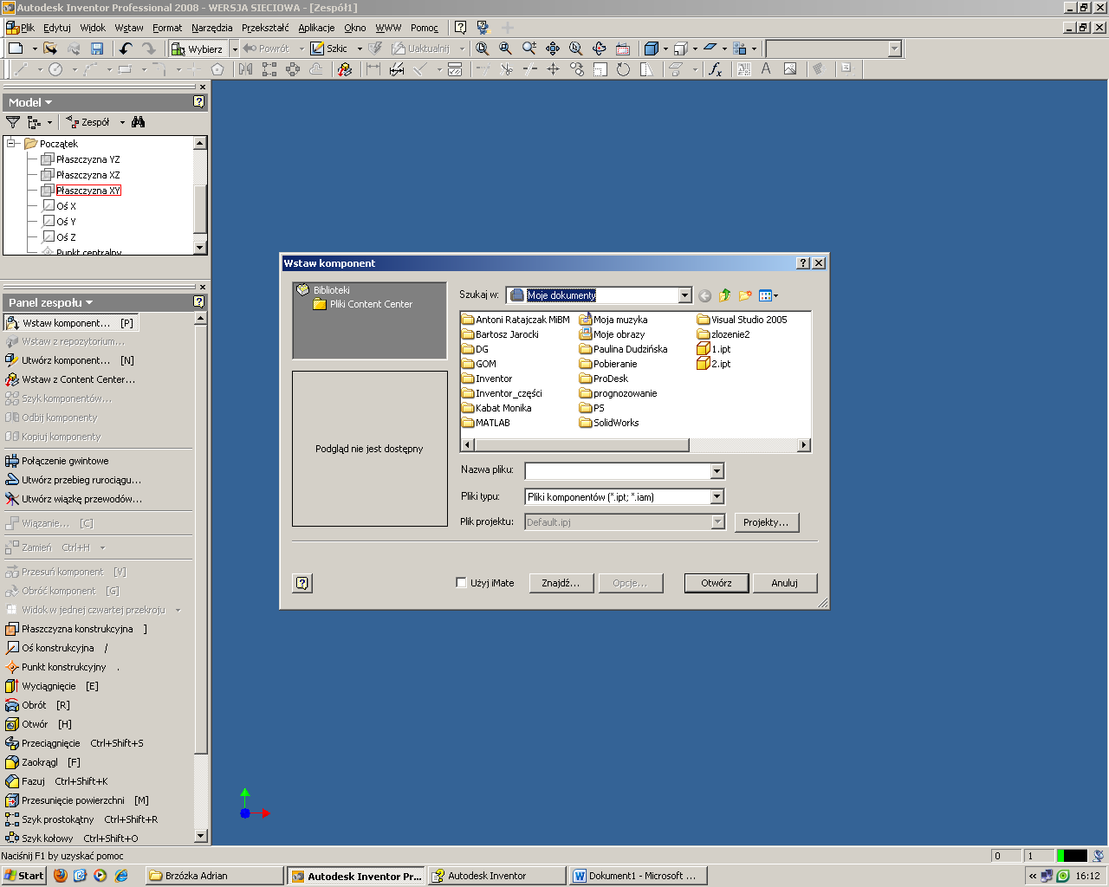The image size is (1109, 887).
Task: Select the Obrót revolve tool
Action: click(37, 705)
